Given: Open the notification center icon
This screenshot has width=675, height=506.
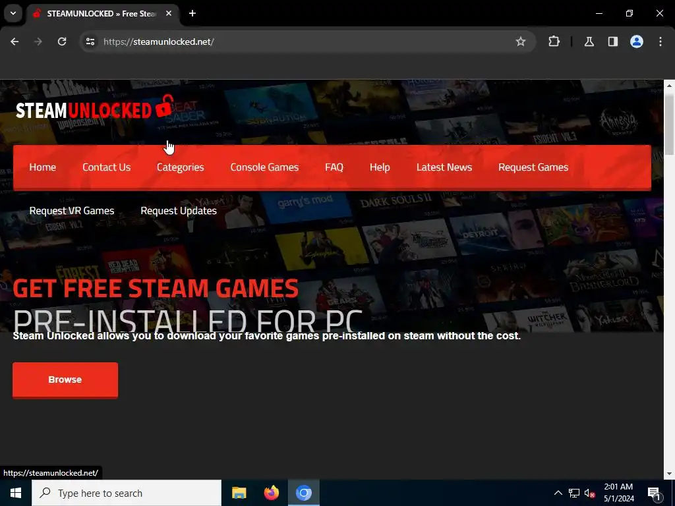Looking at the screenshot, I should [x=654, y=493].
